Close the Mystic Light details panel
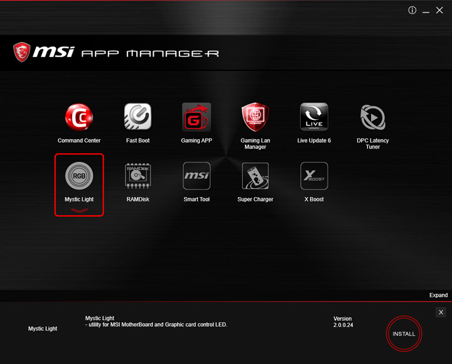This screenshot has width=452, height=364. 441,312
